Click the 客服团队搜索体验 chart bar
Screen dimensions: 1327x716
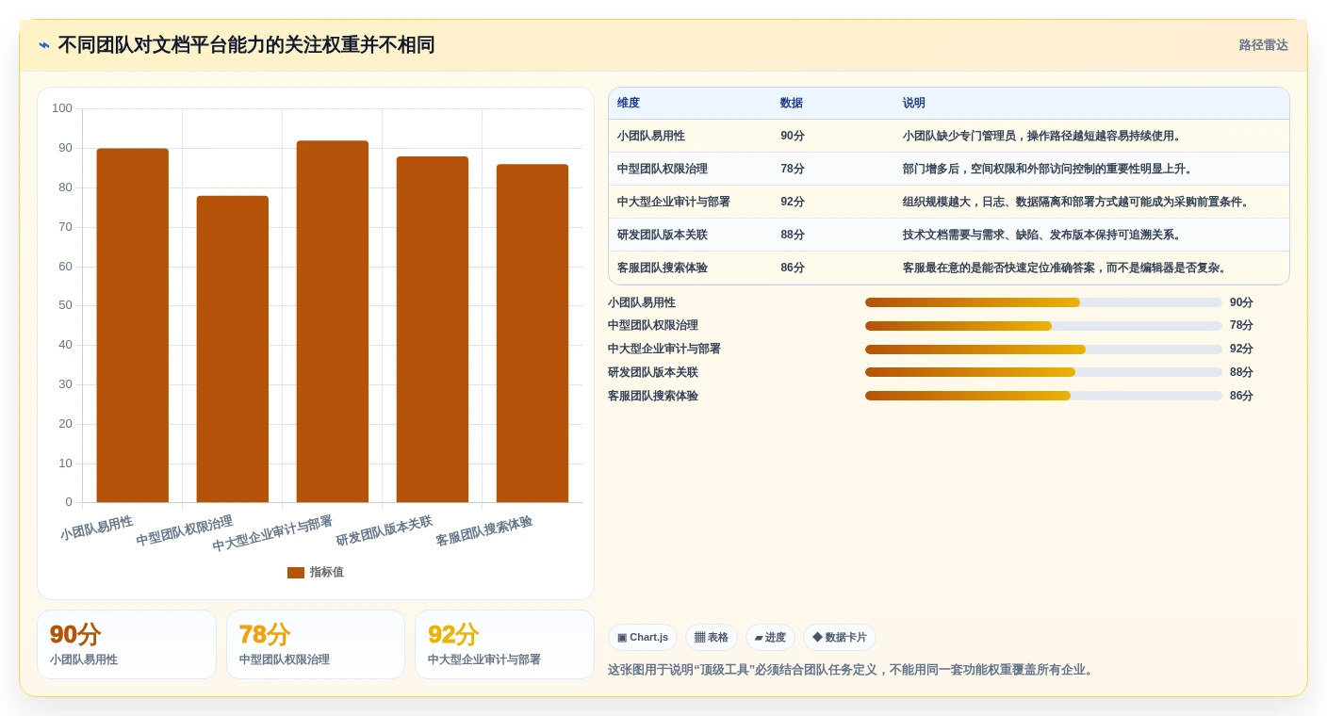click(532, 333)
